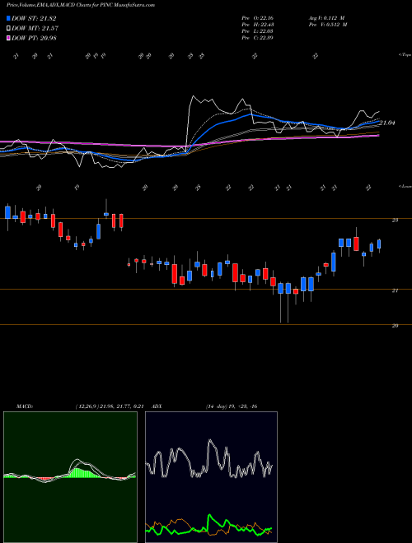Image resolution: width=412 pixels, height=543 pixels.
Task: Click the 'MACD:' panel heading
Action: point(25,406)
